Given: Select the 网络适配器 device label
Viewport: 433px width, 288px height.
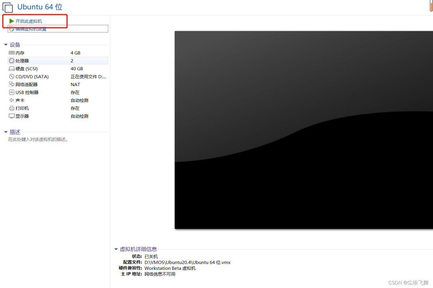Looking at the screenshot, I should point(27,84).
